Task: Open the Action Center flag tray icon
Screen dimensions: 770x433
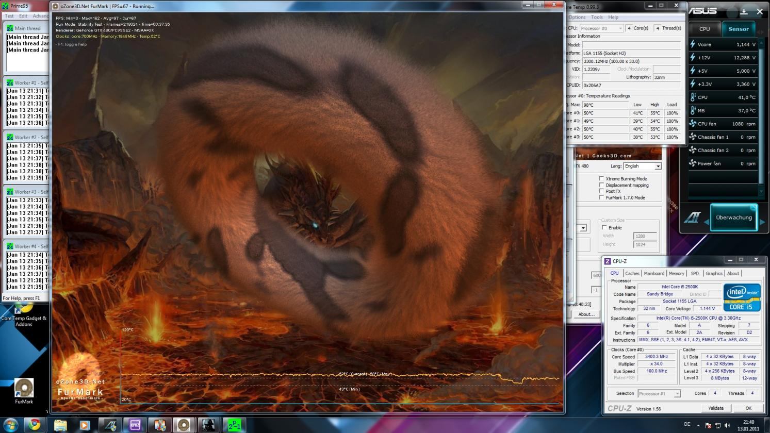Action: (708, 425)
